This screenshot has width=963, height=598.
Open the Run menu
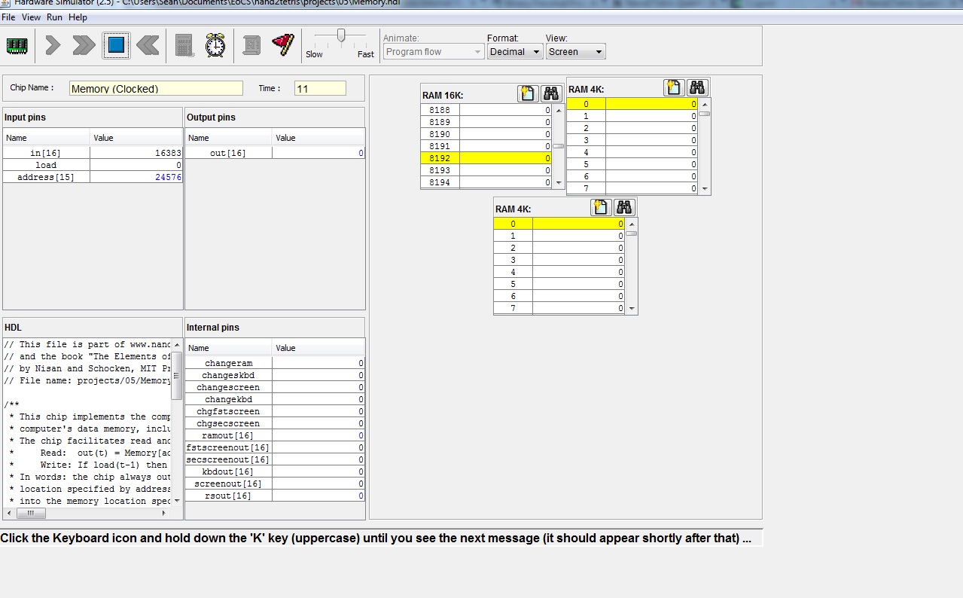[x=54, y=17]
